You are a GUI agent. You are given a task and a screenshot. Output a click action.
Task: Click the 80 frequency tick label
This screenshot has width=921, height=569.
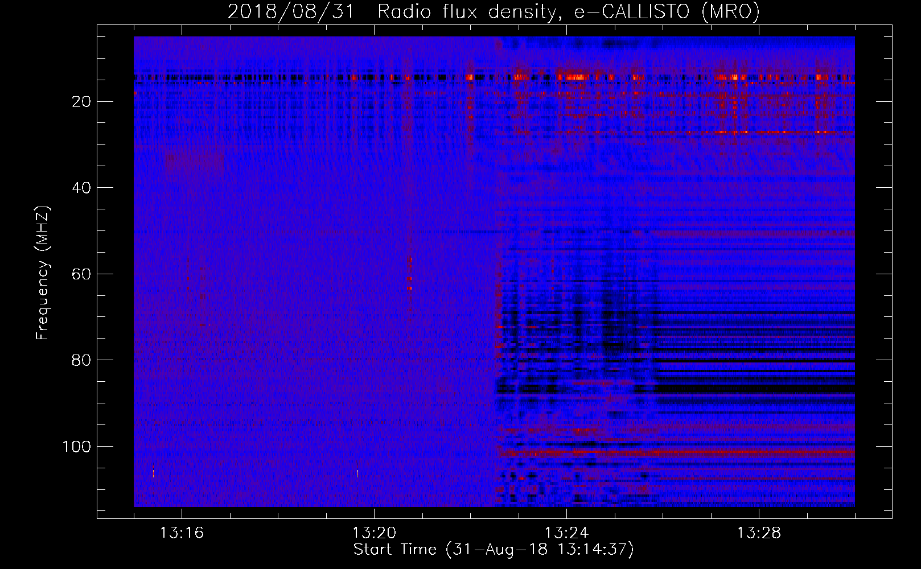82,360
